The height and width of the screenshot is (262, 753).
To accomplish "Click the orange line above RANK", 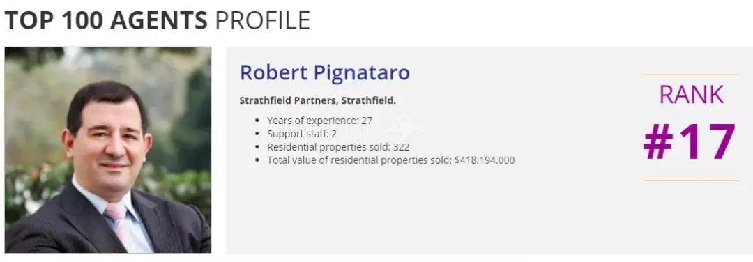I will click(x=691, y=75).
